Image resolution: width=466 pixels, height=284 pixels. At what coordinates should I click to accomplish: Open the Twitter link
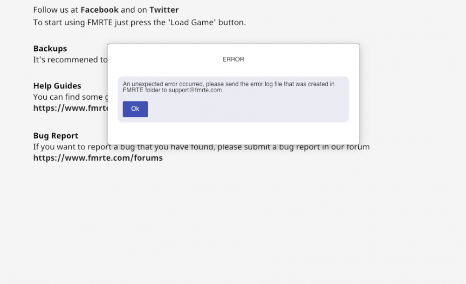point(164,10)
